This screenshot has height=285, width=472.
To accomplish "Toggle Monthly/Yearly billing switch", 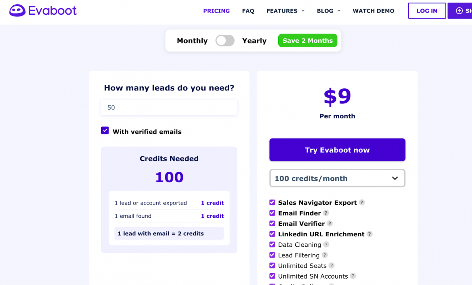I will (x=225, y=41).
